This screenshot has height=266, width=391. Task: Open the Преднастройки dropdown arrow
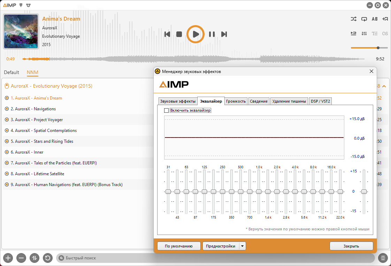point(243,246)
